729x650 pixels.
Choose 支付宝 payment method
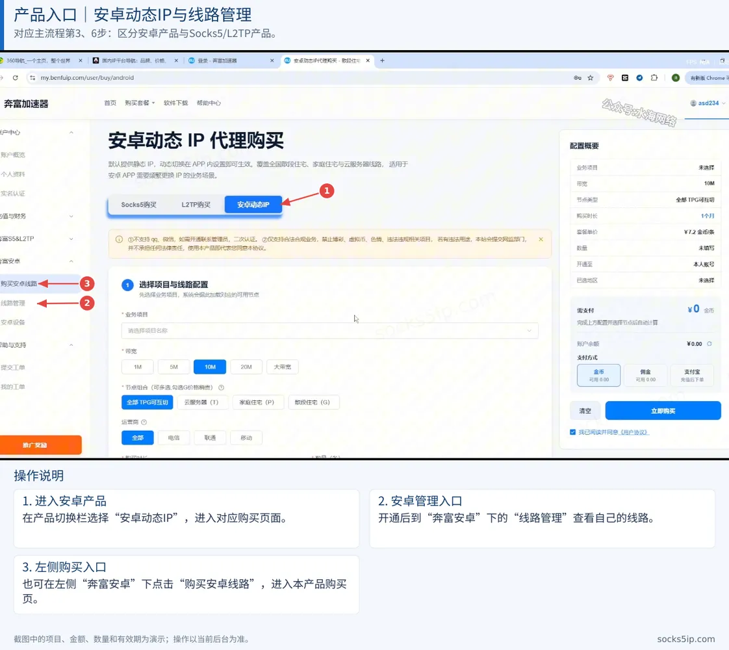tap(692, 375)
